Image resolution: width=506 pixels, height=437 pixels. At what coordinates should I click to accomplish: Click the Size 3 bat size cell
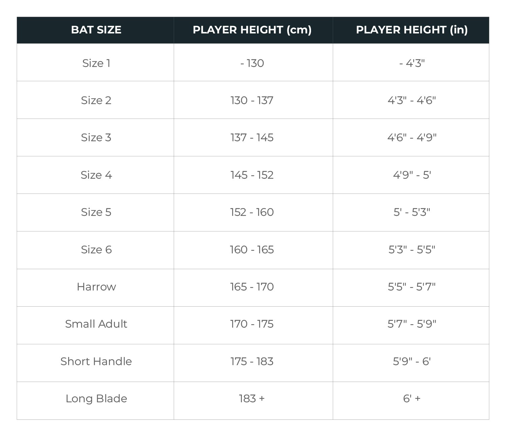(96, 137)
